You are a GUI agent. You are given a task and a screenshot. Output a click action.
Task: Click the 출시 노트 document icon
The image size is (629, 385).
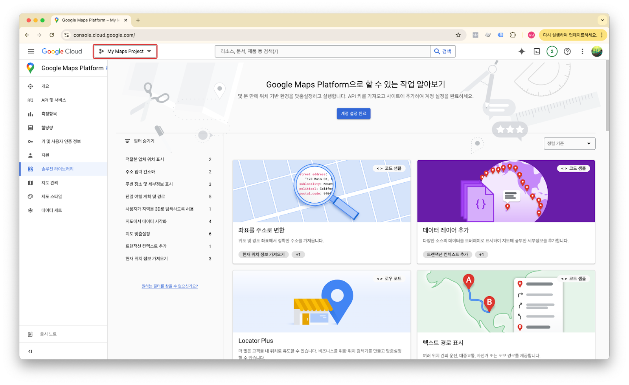30,334
